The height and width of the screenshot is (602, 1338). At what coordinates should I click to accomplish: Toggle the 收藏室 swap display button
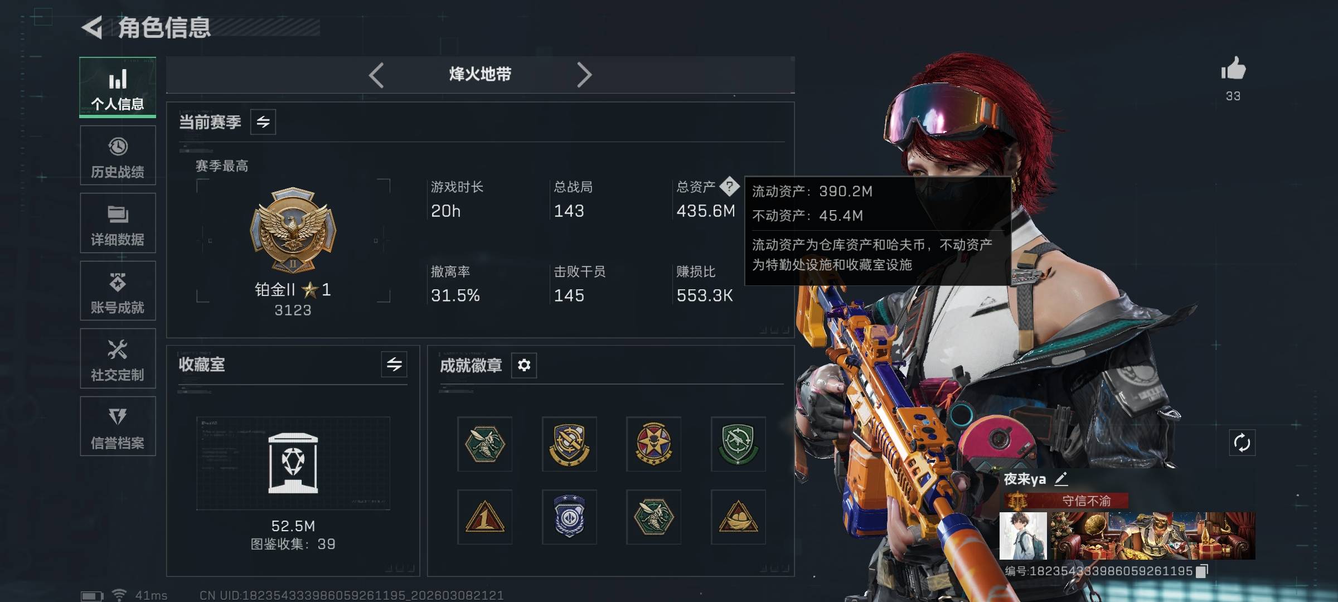[x=394, y=365]
